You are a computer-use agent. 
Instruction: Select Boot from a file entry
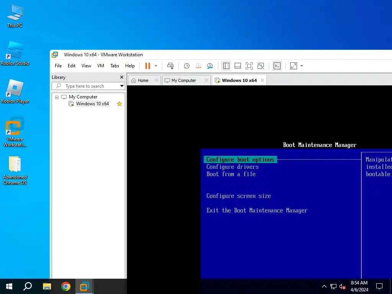point(231,174)
